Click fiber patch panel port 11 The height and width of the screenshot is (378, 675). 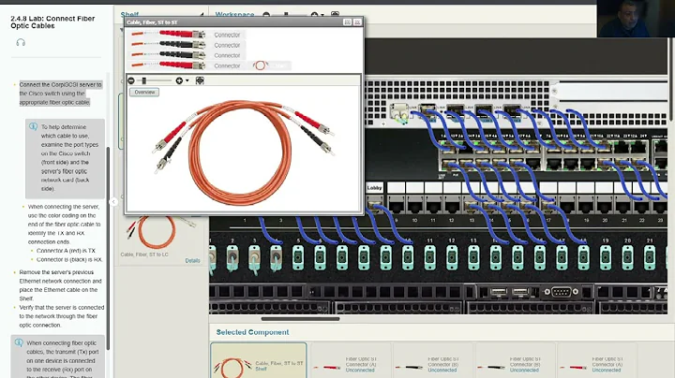tap(429, 257)
